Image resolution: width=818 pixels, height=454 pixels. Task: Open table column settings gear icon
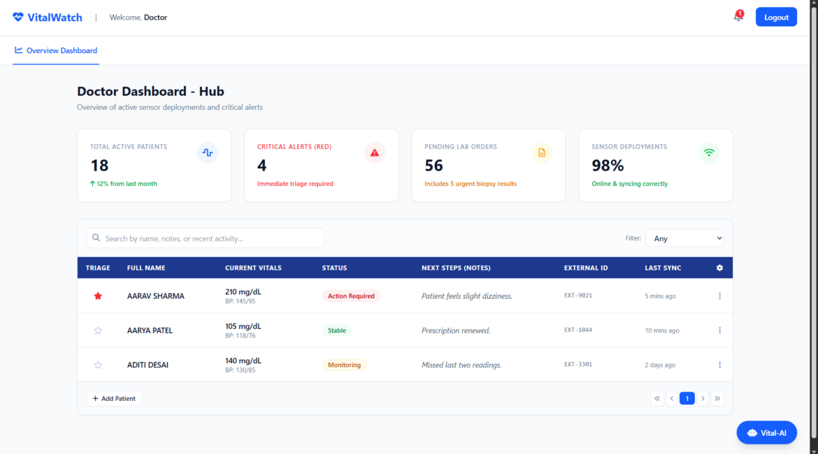coord(719,268)
